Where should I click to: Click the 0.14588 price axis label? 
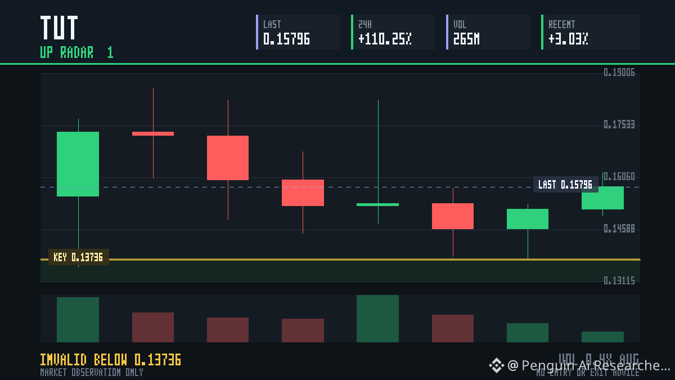[x=619, y=229]
